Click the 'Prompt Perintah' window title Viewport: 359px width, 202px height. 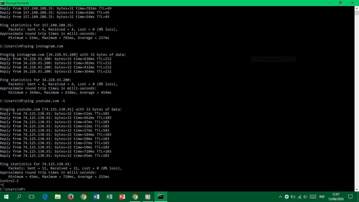pyautogui.click(x=17, y=3)
